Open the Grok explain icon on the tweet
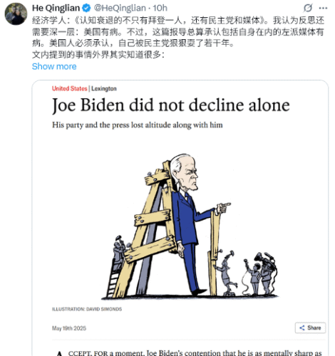The width and height of the screenshot is (335, 356). [x=308, y=8]
